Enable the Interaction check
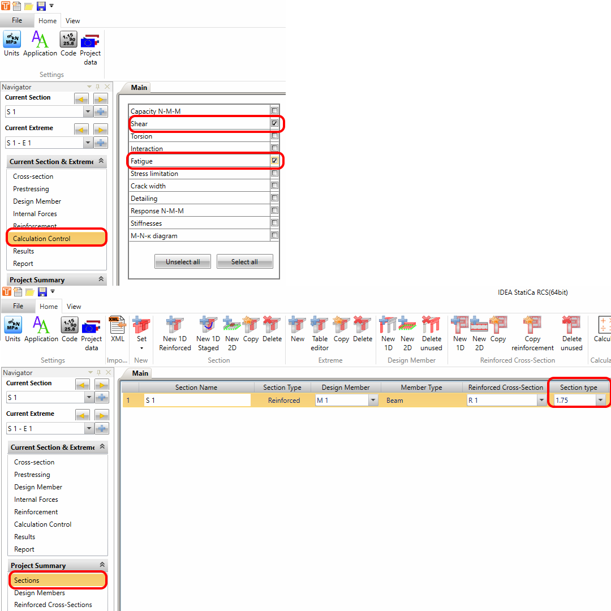The image size is (611, 611). pyautogui.click(x=274, y=148)
